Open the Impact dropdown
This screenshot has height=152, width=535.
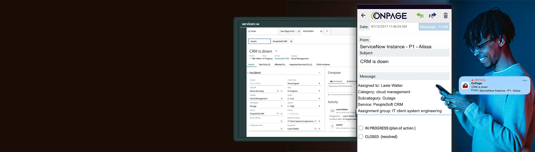304,98
